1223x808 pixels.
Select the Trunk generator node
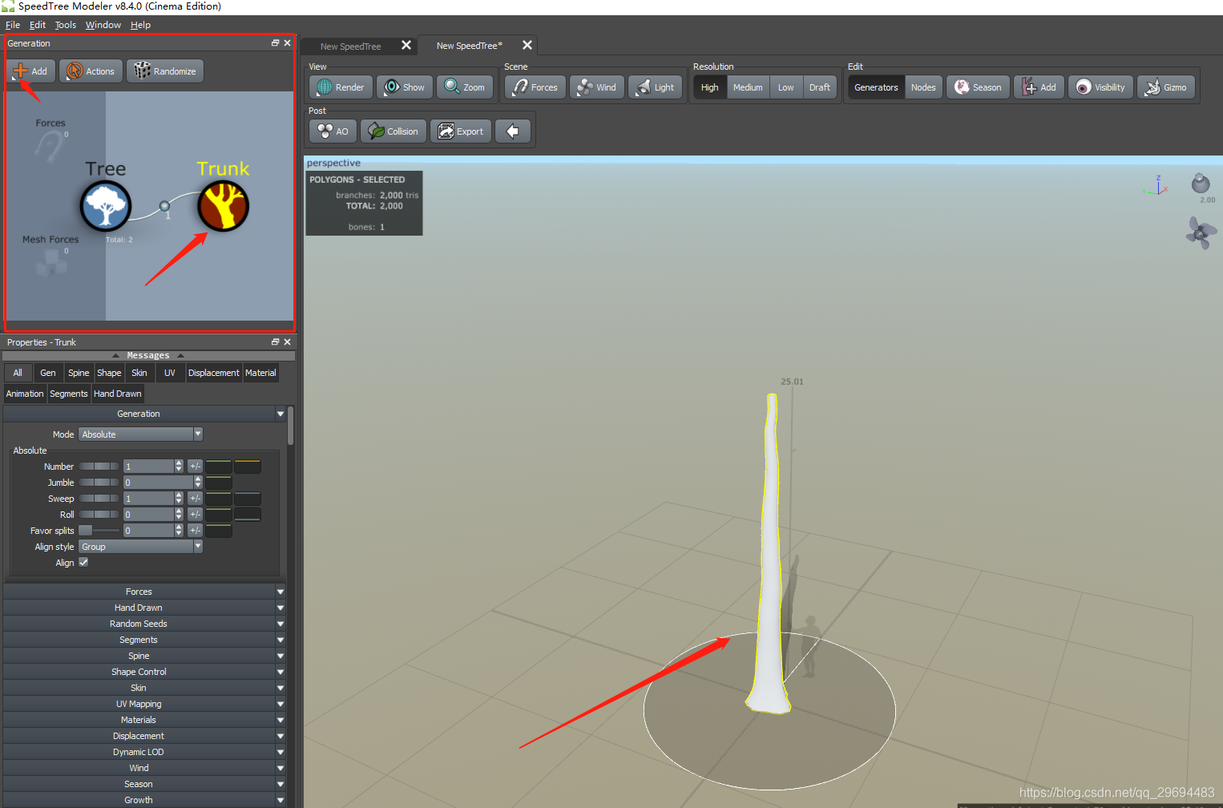pos(224,206)
